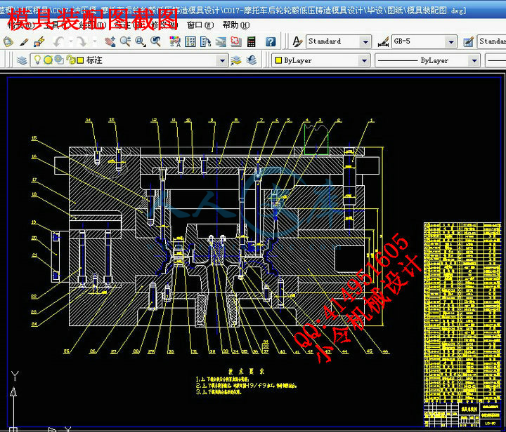This screenshot has height=432, width=506.
Task: Click the yellow parts list table
Action: [462, 312]
